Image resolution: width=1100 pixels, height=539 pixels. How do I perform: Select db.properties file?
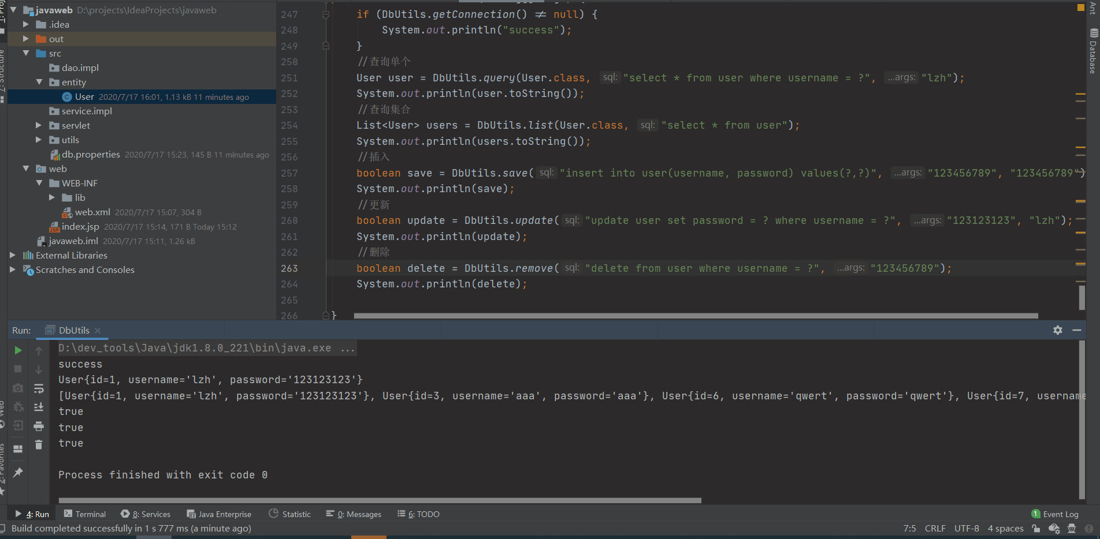click(91, 154)
